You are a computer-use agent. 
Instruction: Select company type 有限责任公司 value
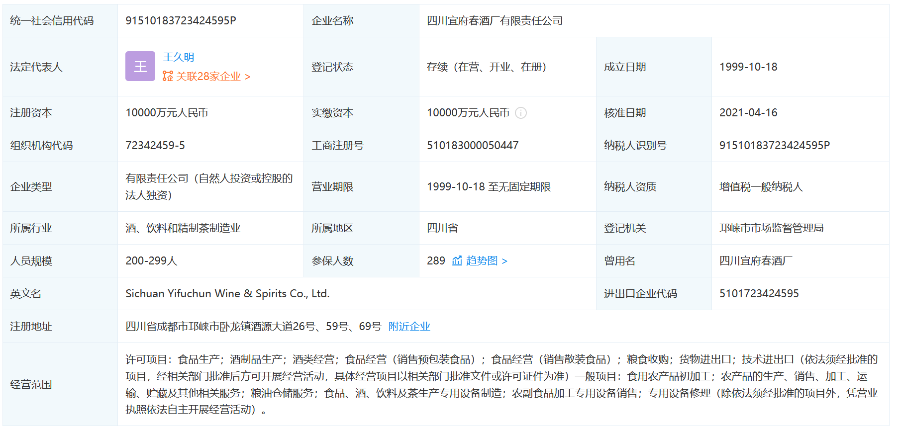(209, 187)
